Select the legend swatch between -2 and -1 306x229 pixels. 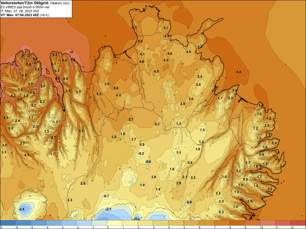click(84, 223)
